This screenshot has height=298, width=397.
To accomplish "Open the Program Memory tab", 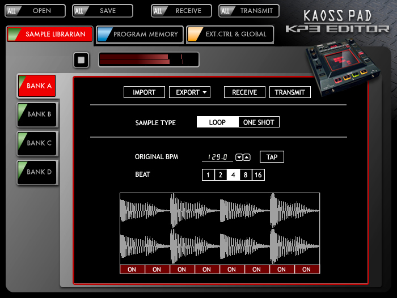I will [x=140, y=35].
